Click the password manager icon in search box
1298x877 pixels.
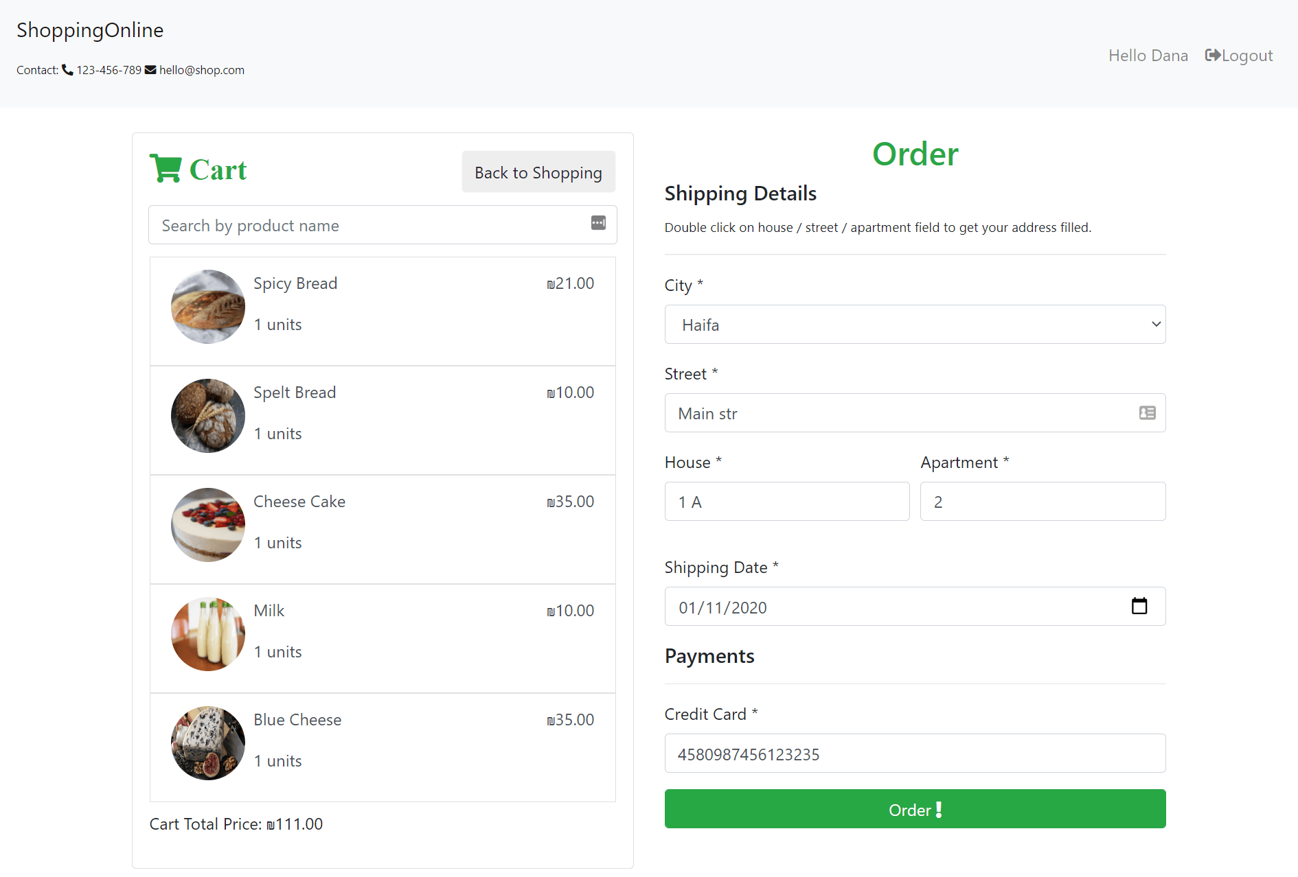pyautogui.click(x=598, y=223)
